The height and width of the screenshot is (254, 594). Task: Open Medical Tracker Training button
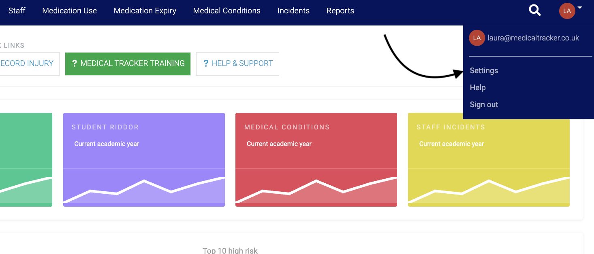[x=128, y=63]
